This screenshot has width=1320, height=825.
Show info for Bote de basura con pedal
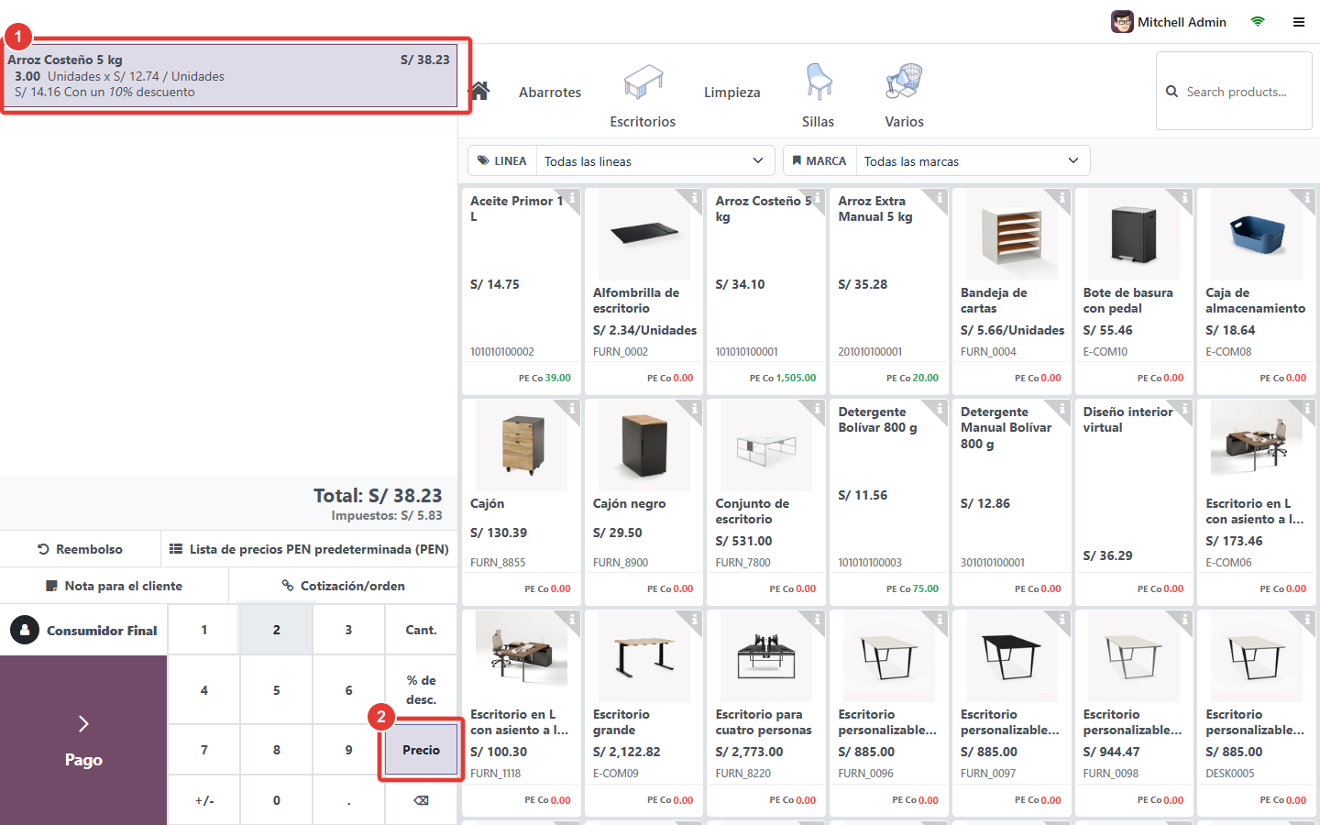pyautogui.click(x=1183, y=197)
